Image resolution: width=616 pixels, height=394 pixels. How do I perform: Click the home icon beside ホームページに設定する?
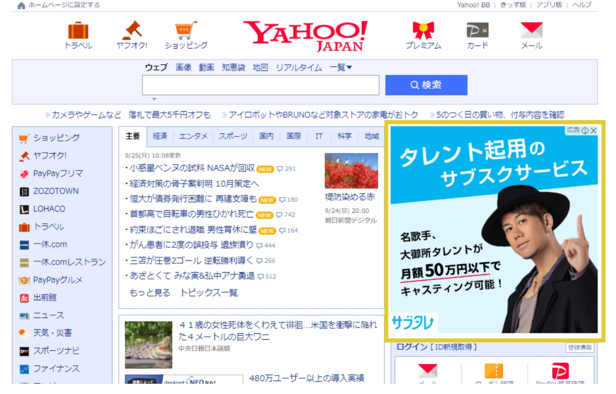click(21, 5)
